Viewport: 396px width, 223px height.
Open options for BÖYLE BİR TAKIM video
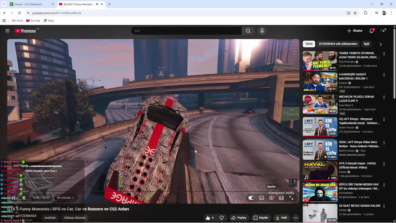pyautogui.click(x=384, y=185)
